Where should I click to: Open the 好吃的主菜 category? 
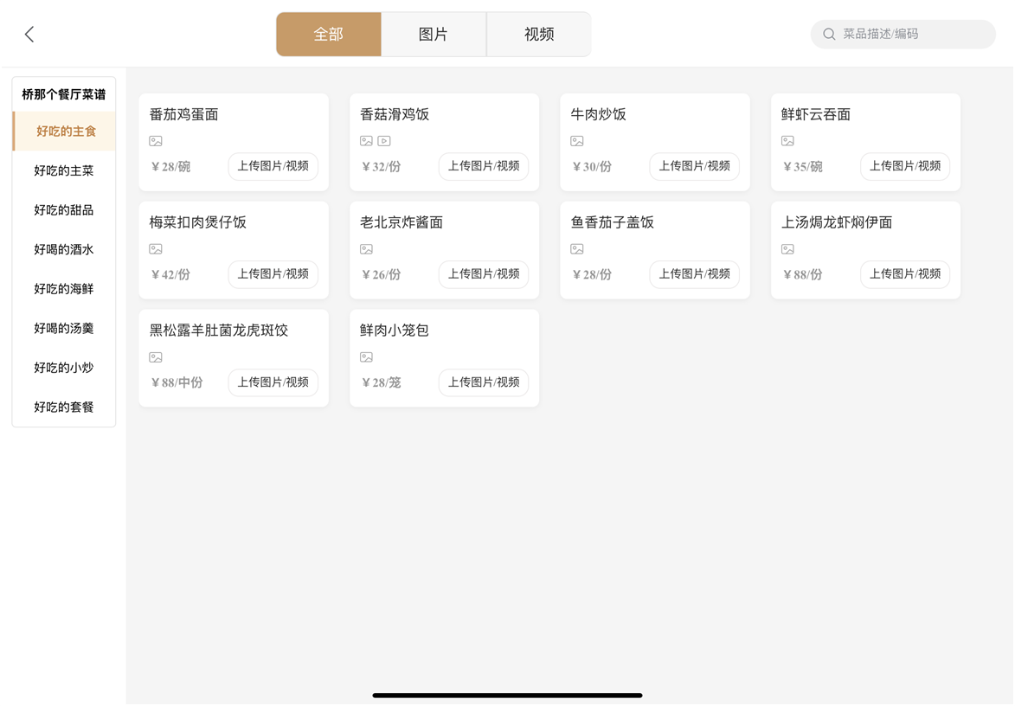point(64,171)
